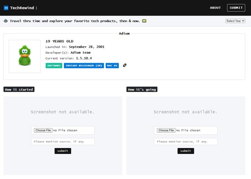Focus source field under How it started
This screenshot has height=179, width=251.
click(63, 141)
